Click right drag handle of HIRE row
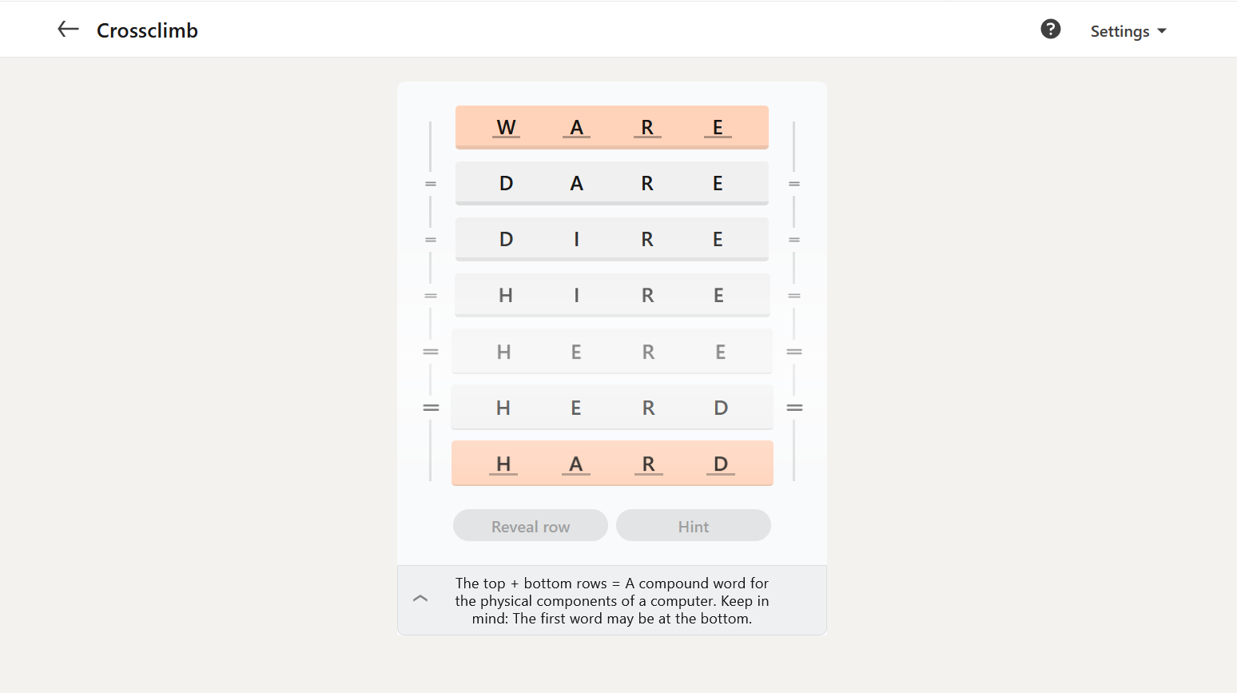1237x693 pixels. point(794,296)
